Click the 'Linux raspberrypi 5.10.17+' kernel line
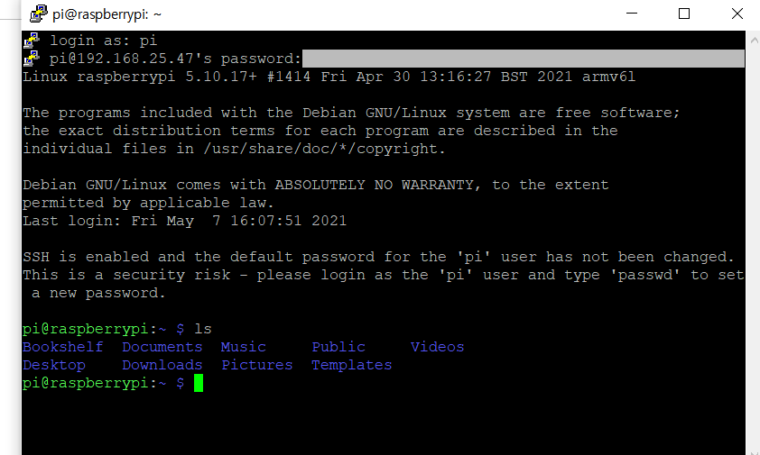Viewport: 760px width, 455px height. [x=329, y=77]
